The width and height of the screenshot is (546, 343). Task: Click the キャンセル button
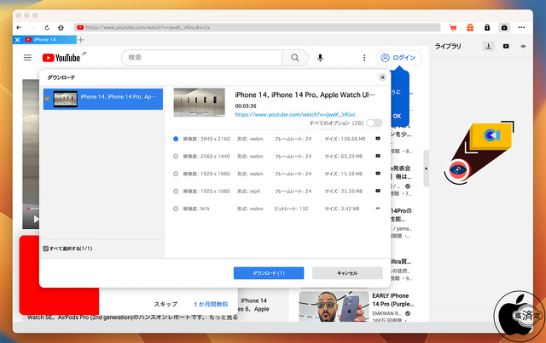tap(347, 273)
